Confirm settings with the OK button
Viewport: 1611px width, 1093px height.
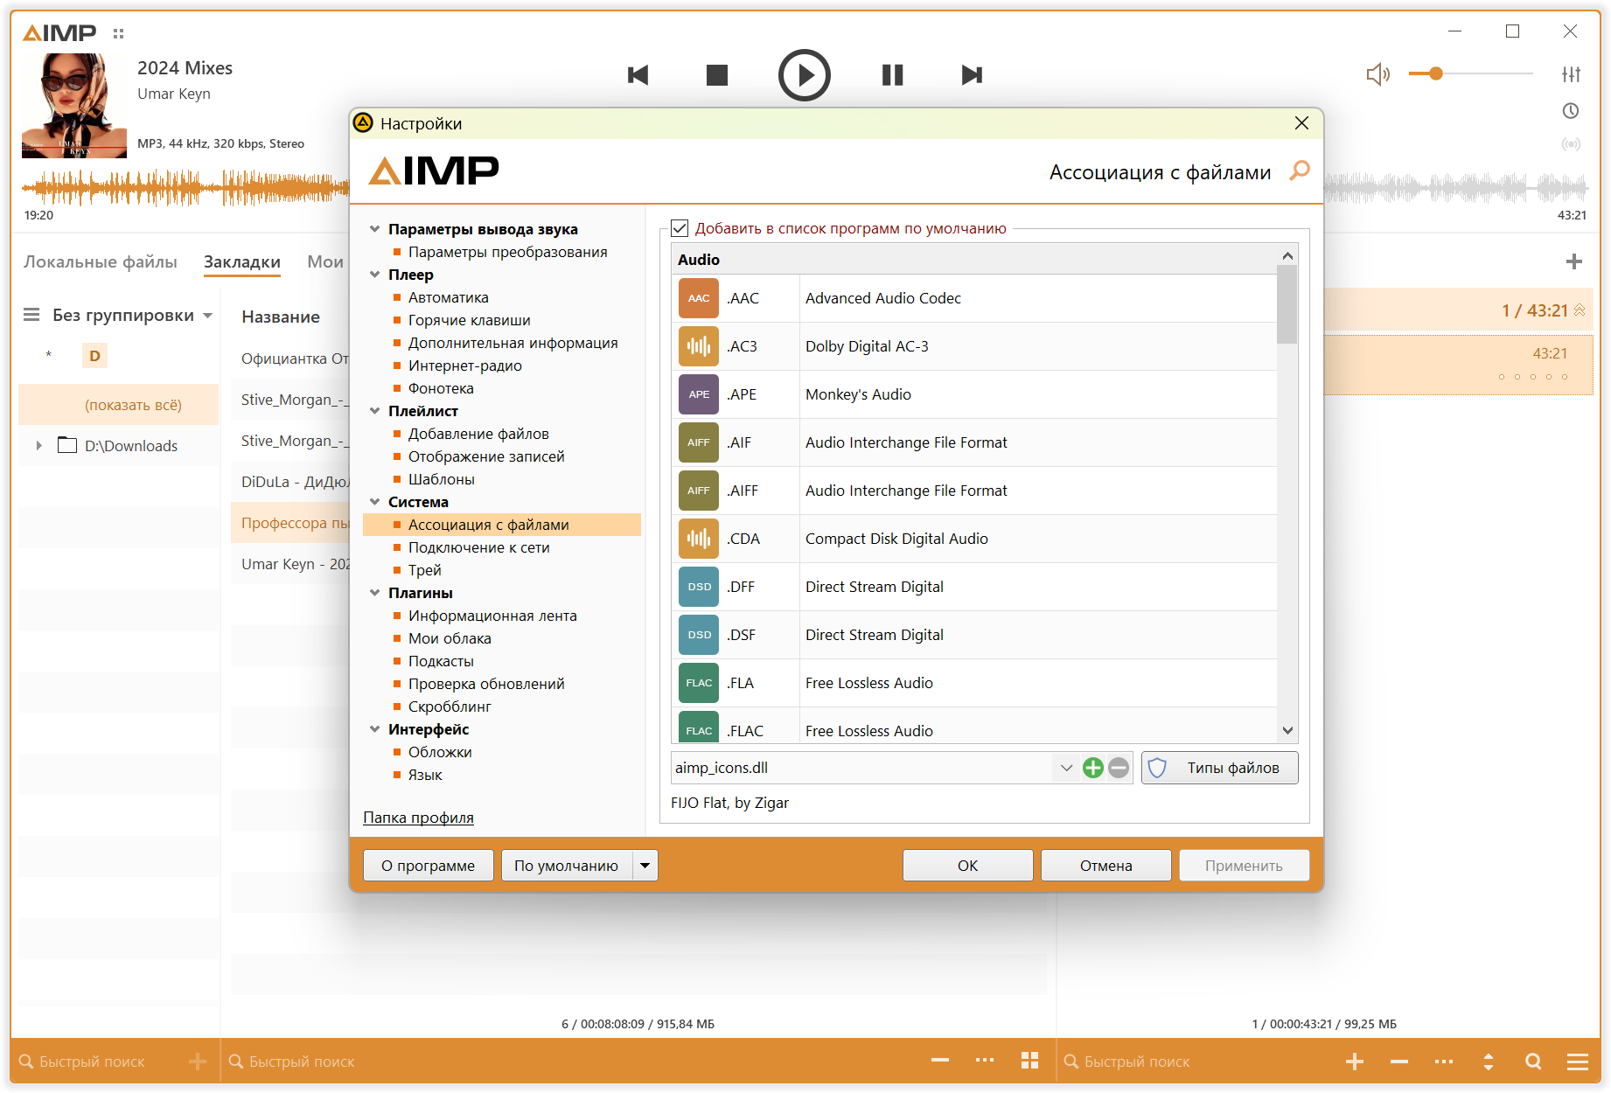968,866
